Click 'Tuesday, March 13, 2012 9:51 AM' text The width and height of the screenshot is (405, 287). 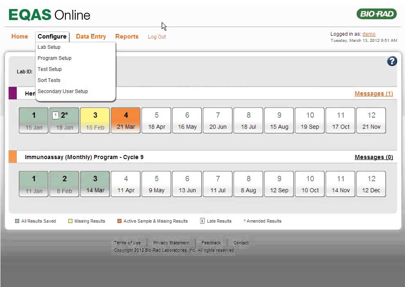[364, 40]
